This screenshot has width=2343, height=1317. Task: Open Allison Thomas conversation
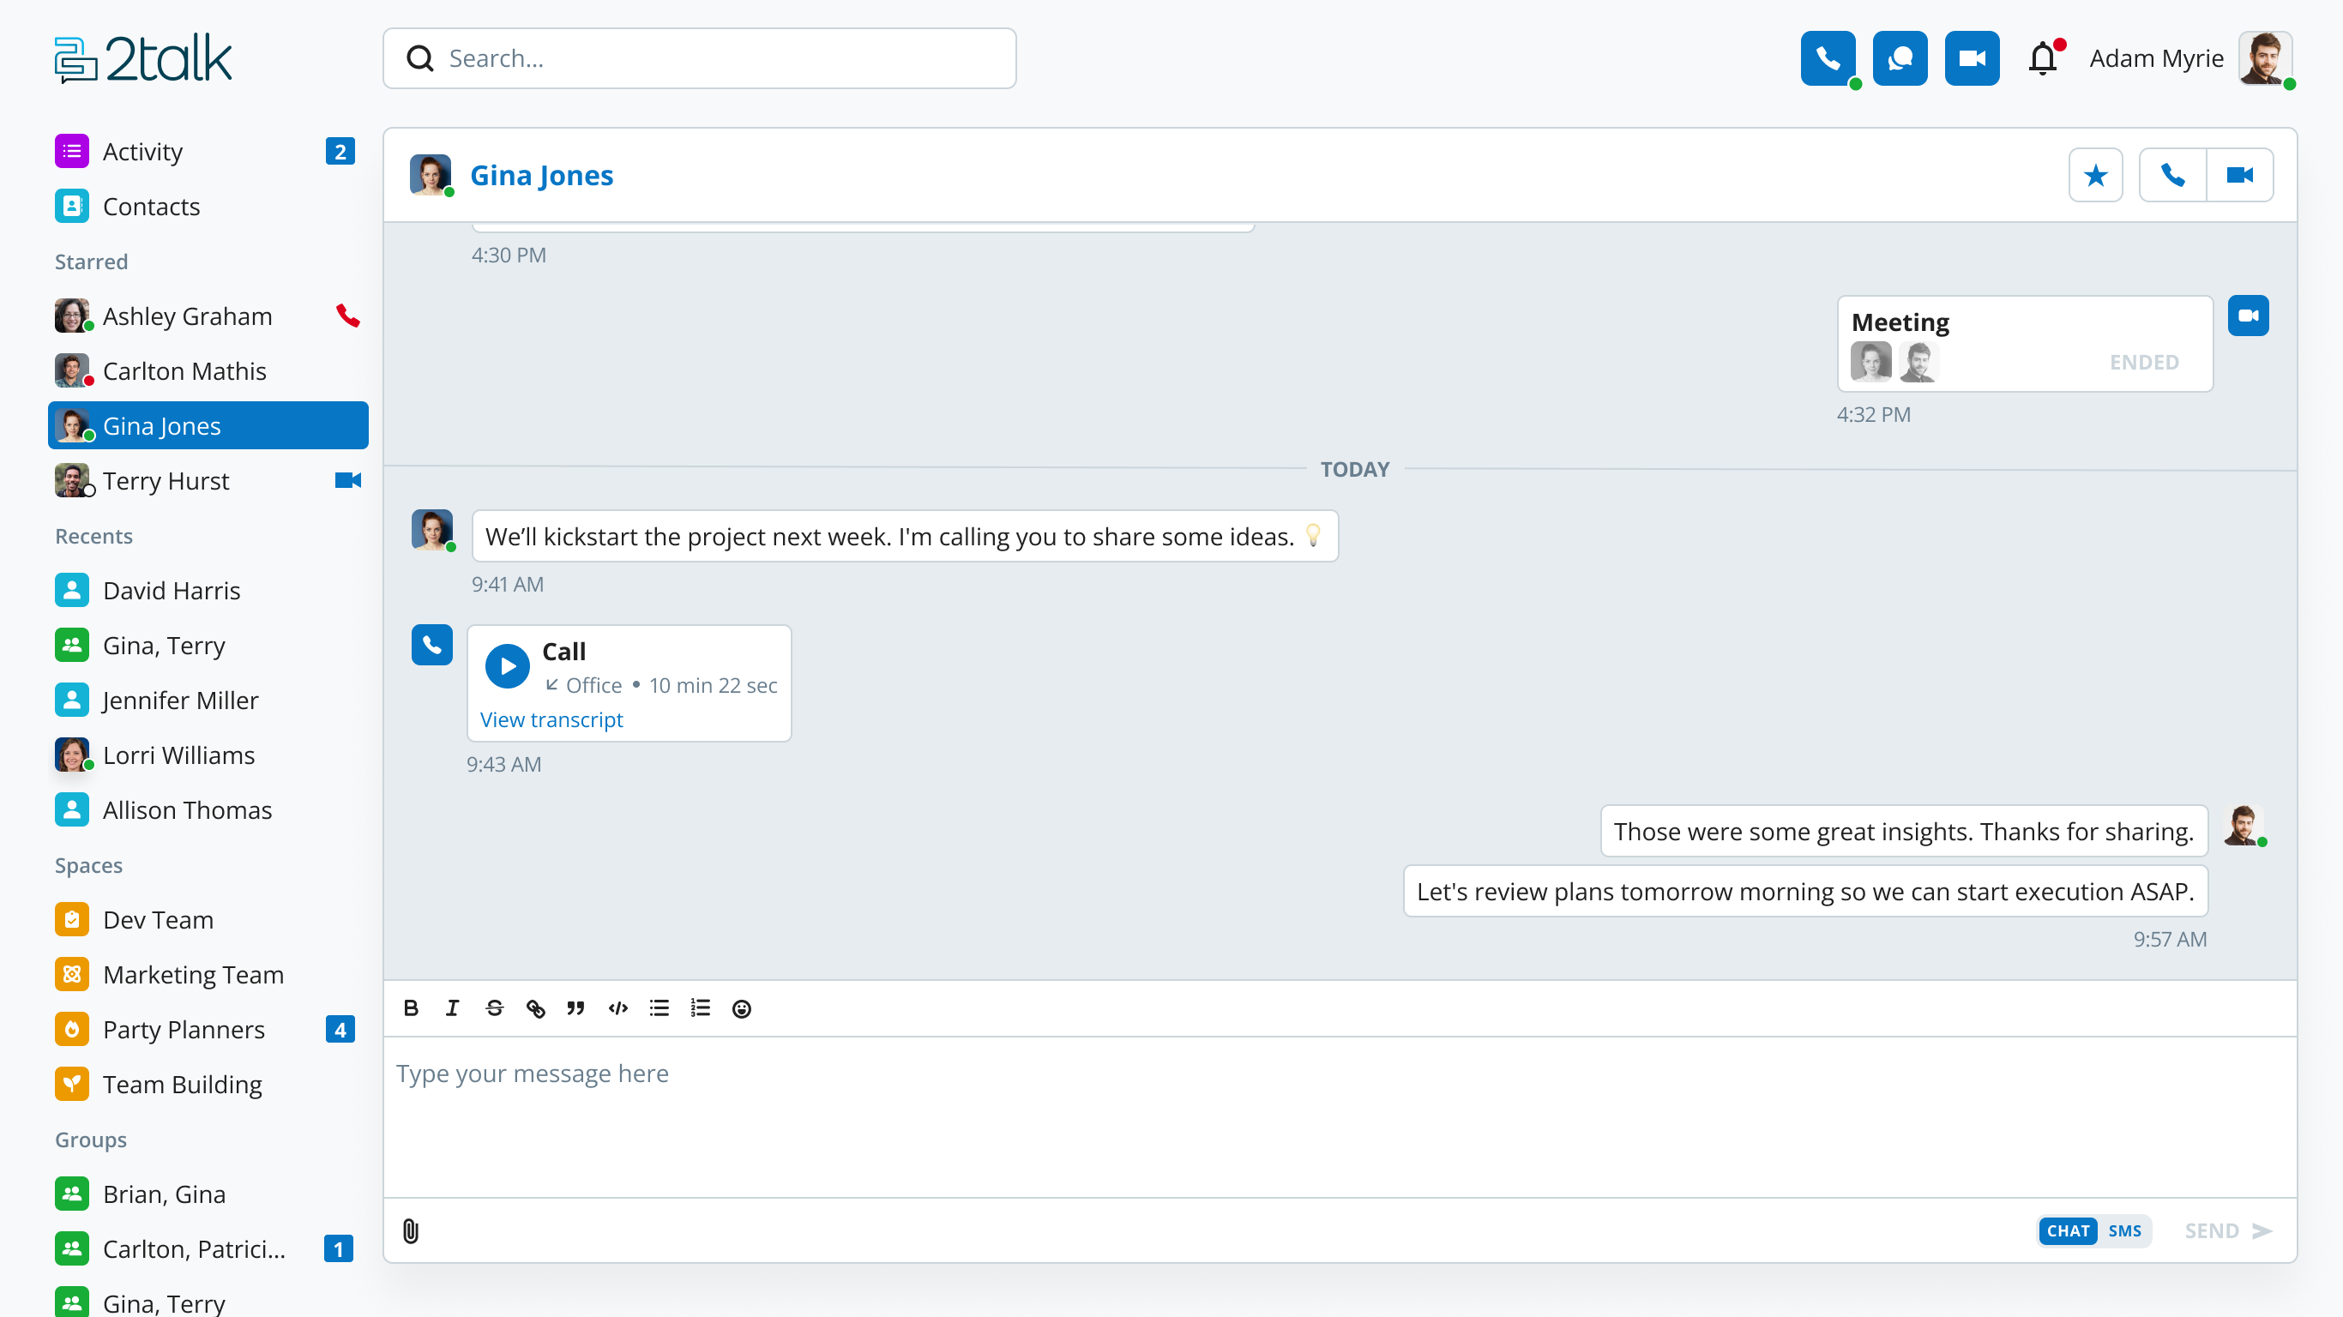click(208, 809)
